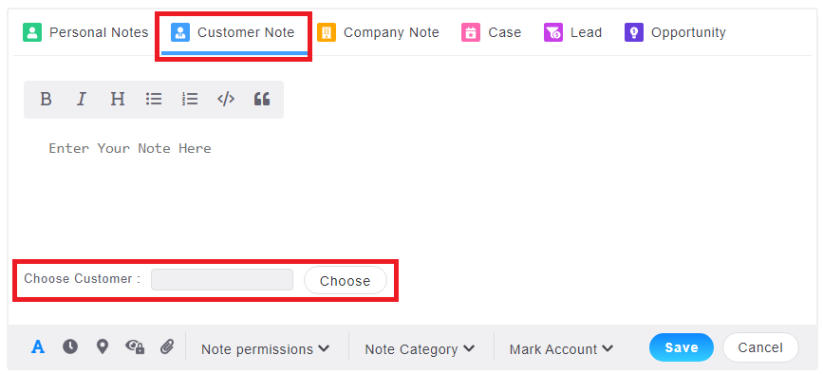Image resolution: width=823 pixels, height=374 pixels.
Task: Insert a heading with the H icon
Action: (x=118, y=99)
